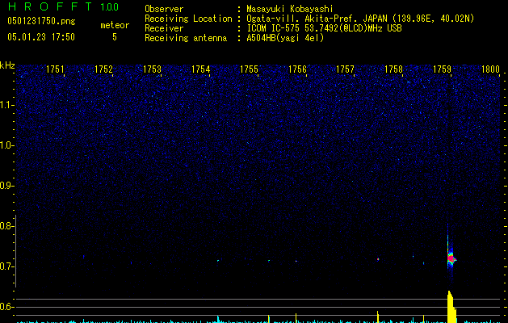Click the 1755 time axis label
This screenshot has height=323, width=508.
[249, 69]
